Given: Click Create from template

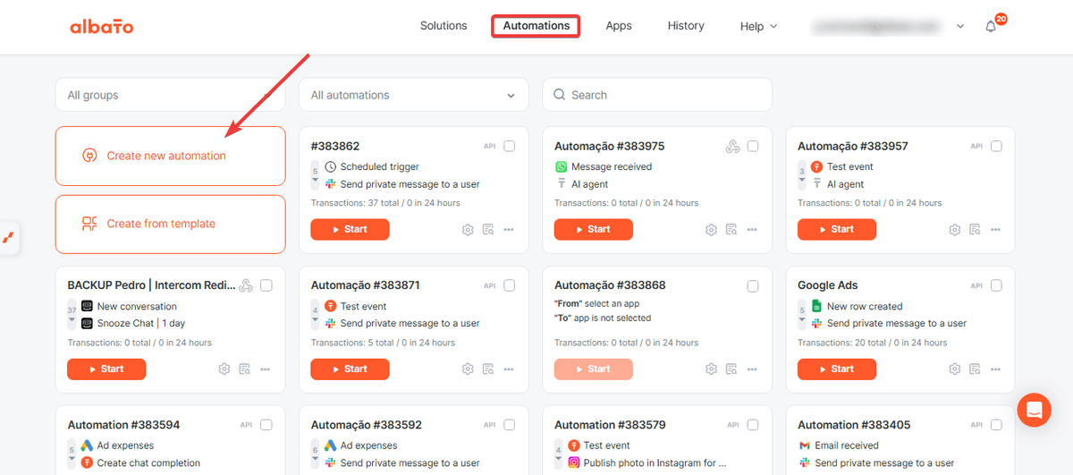Looking at the screenshot, I should (x=171, y=224).
